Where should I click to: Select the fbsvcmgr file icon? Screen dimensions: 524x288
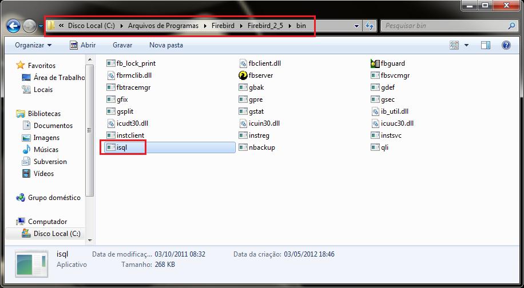point(375,75)
